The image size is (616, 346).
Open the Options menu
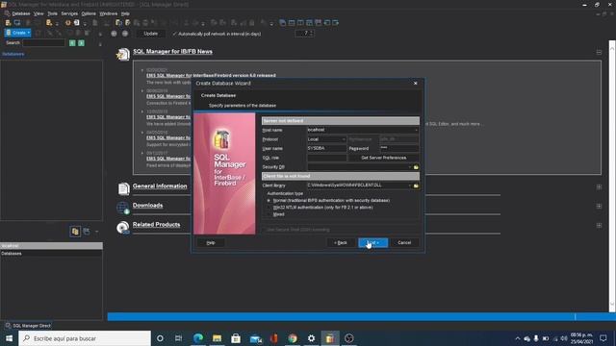[x=89, y=13]
